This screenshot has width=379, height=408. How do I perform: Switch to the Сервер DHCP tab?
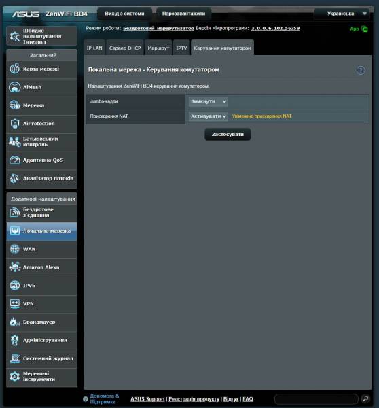coord(125,48)
